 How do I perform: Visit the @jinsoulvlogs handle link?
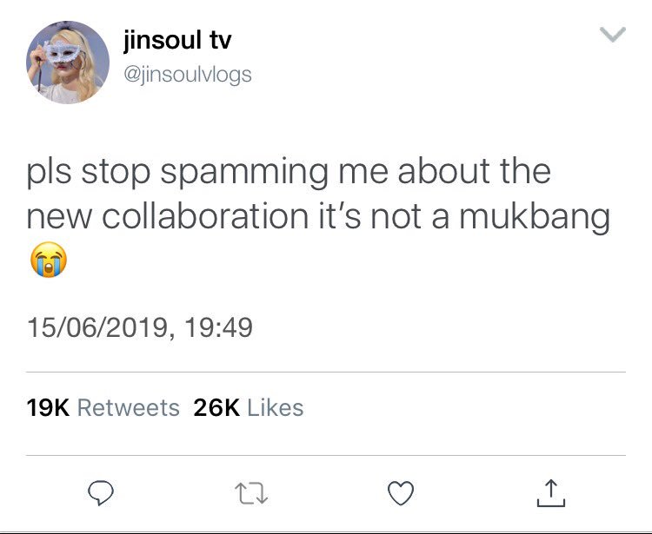(x=188, y=76)
